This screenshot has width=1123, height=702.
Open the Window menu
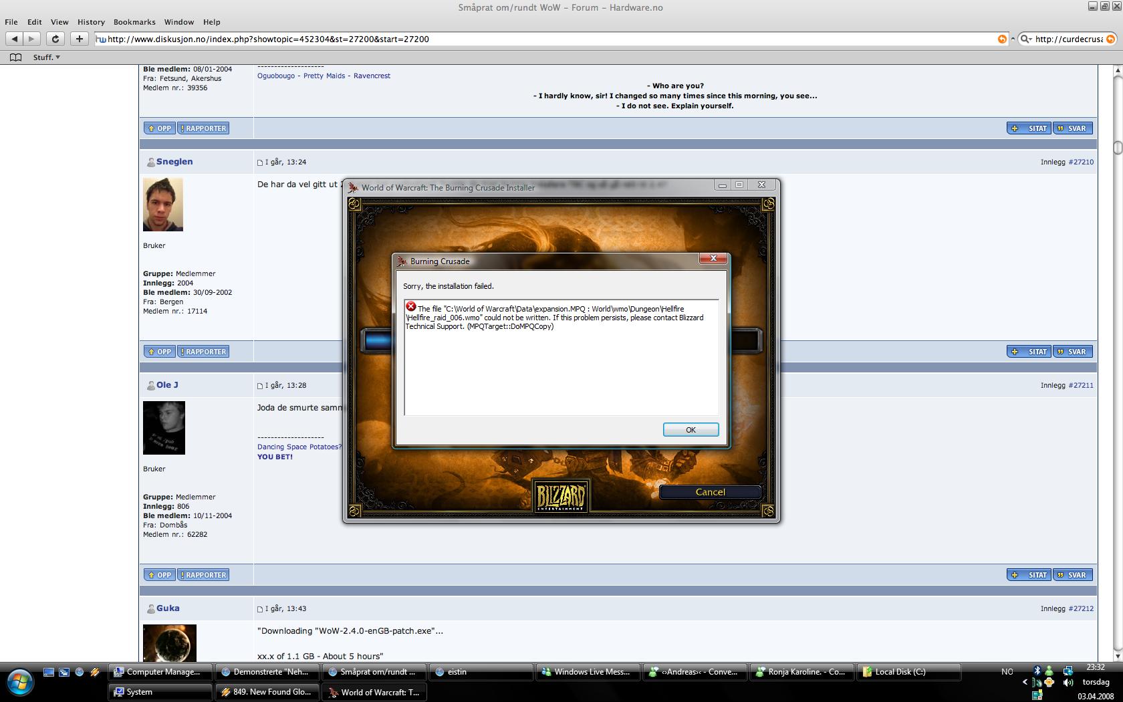(x=179, y=22)
